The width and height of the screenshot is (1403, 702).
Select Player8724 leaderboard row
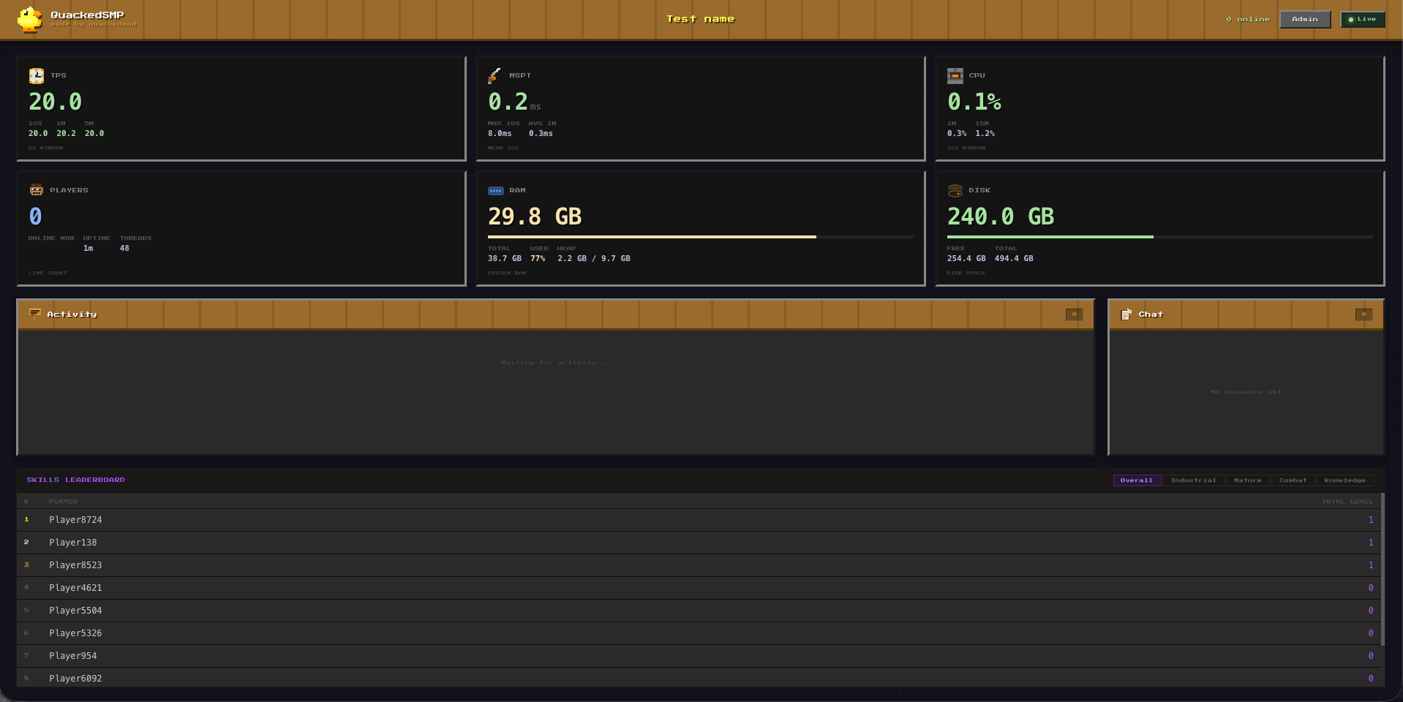click(x=700, y=520)
